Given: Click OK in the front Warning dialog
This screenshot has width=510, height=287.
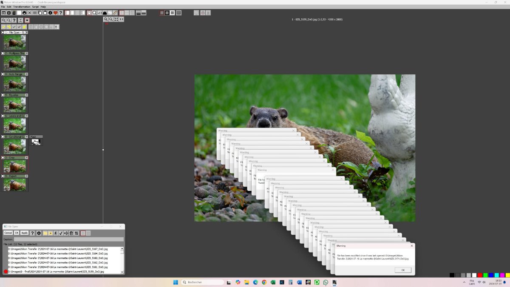Looking at the screenshot, I should pyautogui.click(x=402, y=270).
